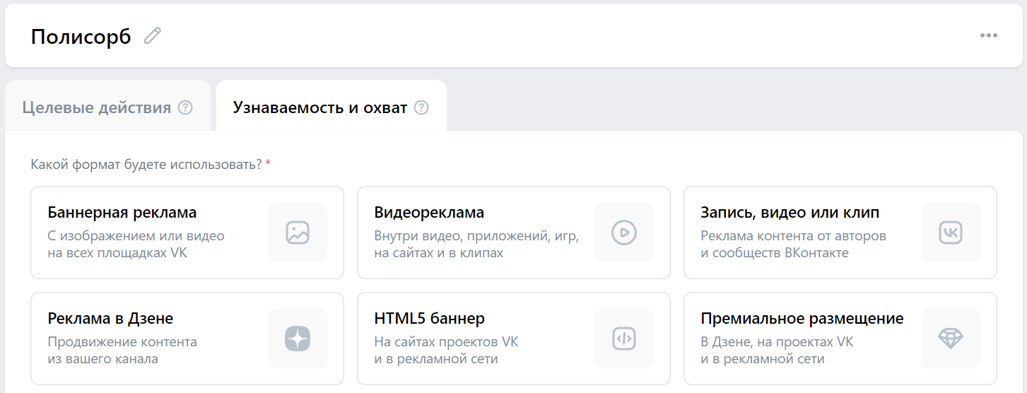The height and width of the screenshot is (393, 1027).
Task: Pick the Запись, видео или клип title
Action: [x=790, y=213]
